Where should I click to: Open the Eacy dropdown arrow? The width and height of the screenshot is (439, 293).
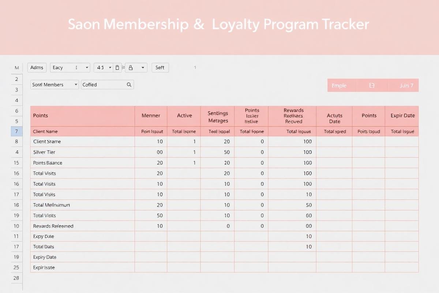point(87,67)
